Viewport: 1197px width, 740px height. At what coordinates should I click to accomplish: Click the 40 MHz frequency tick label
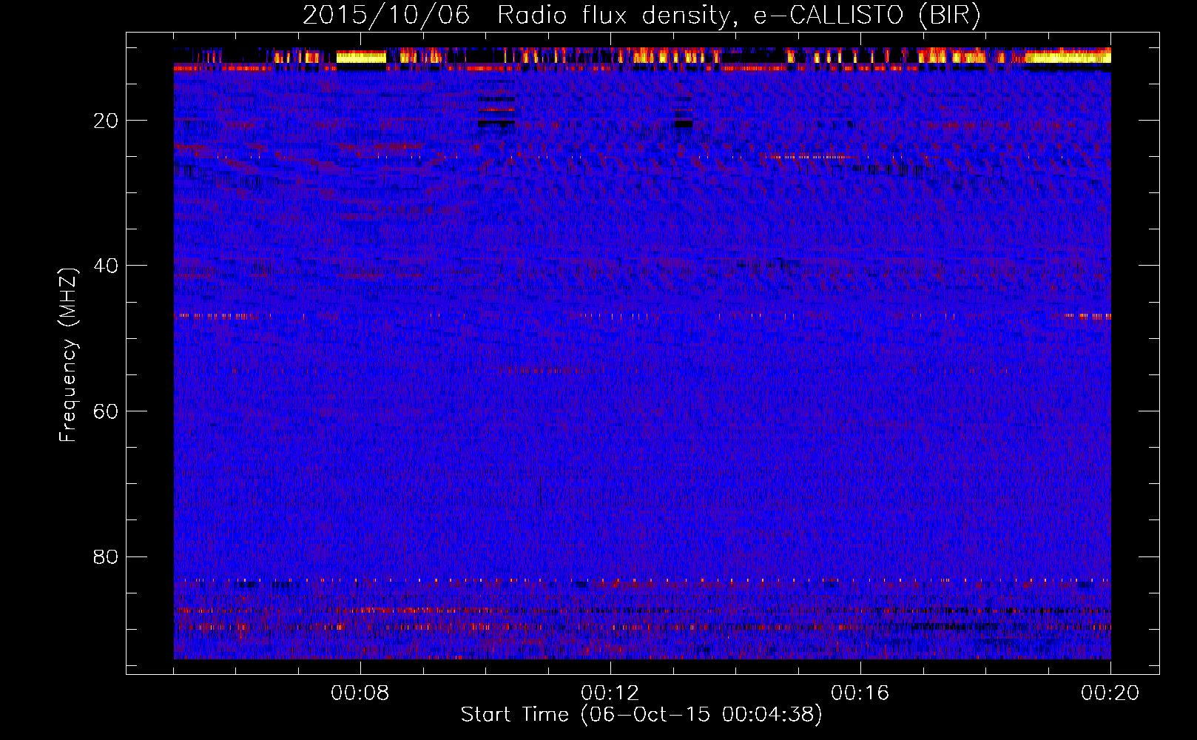coord(107,266)
